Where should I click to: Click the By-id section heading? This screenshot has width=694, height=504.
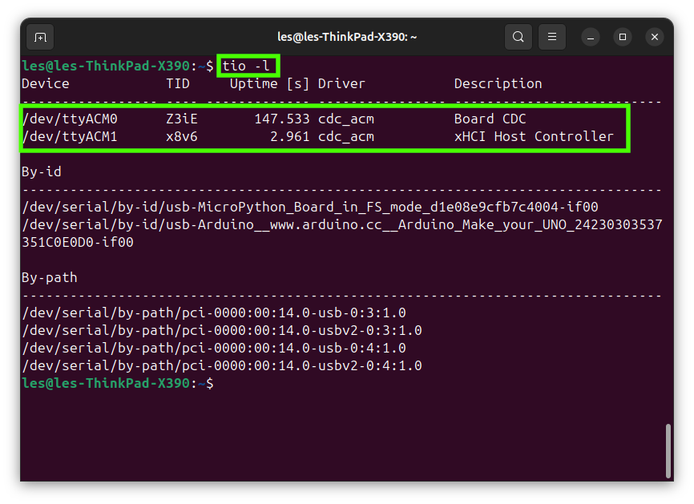42,171
